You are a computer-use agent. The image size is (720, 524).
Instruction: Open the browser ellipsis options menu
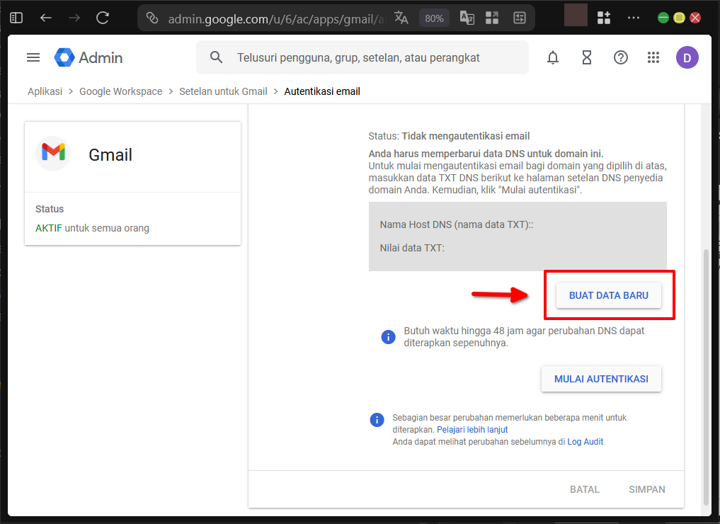(633, 17)
